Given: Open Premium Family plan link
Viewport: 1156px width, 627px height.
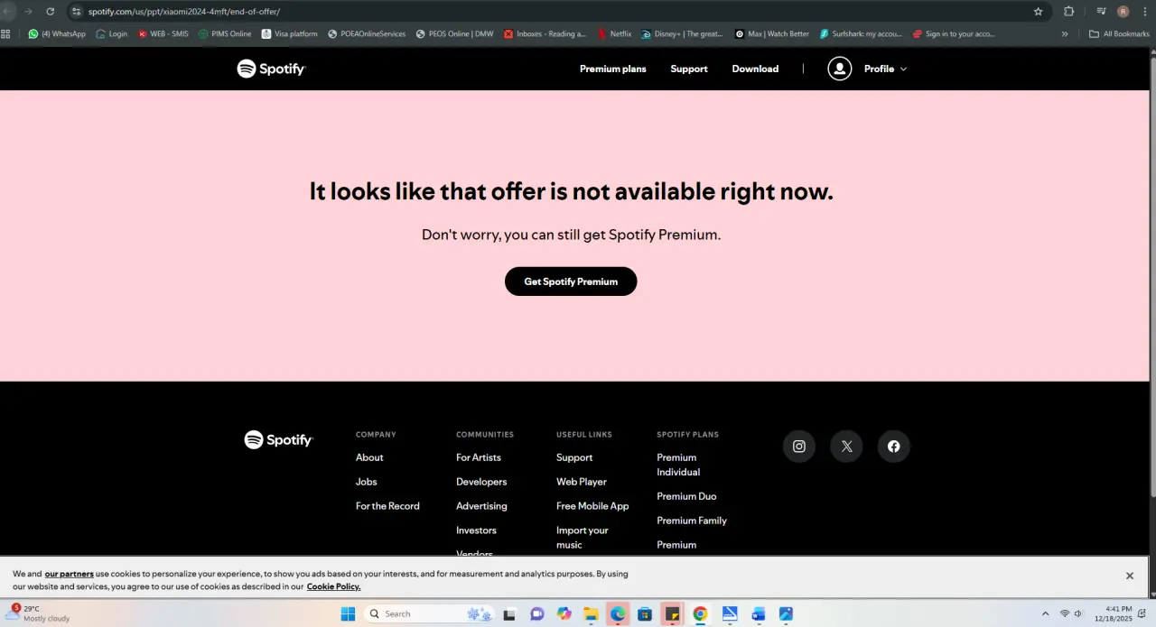Looking at the screenshot, I should point(692,521).
